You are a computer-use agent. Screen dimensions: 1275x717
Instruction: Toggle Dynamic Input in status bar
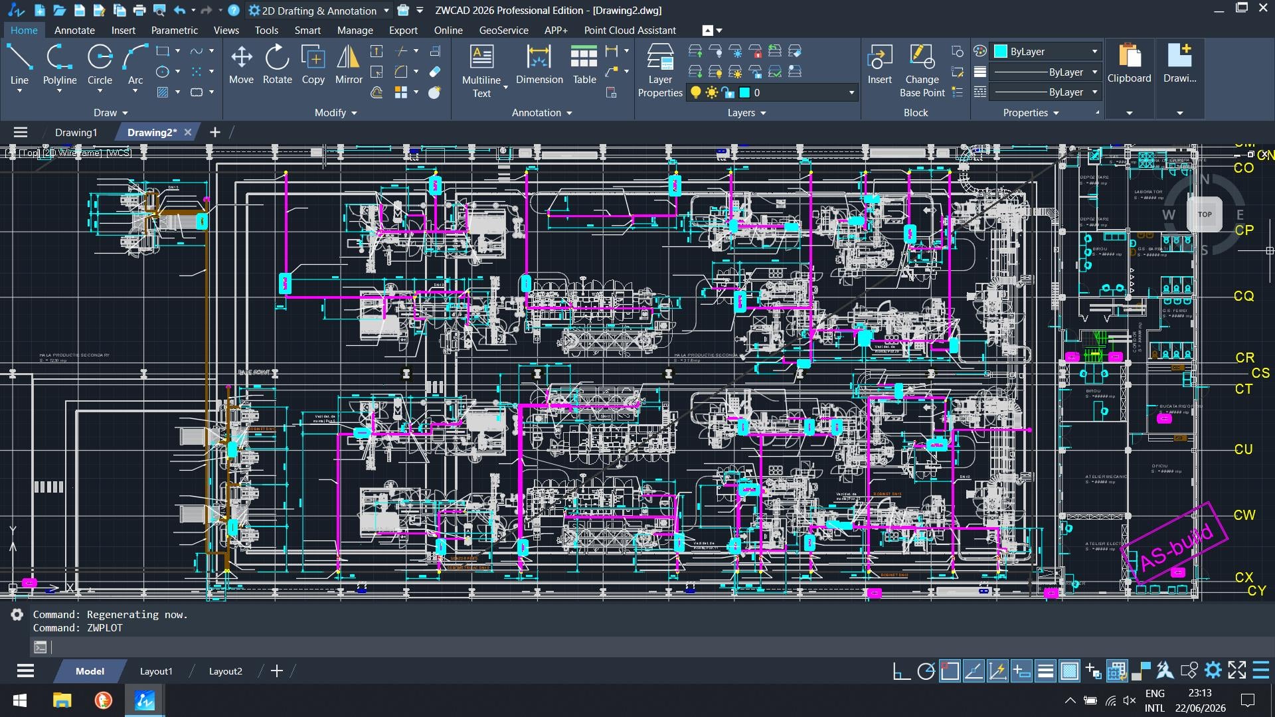click(1021, 671)
